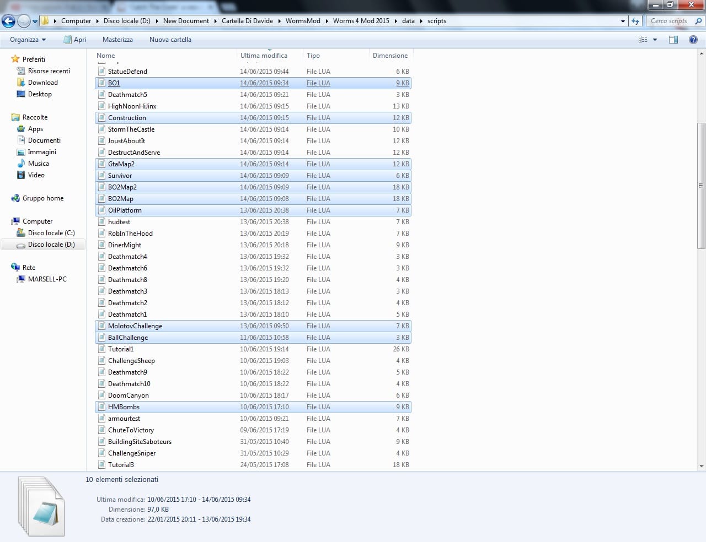Click the Documenti library icon
The image size is (706, 542).
point(21,140)
